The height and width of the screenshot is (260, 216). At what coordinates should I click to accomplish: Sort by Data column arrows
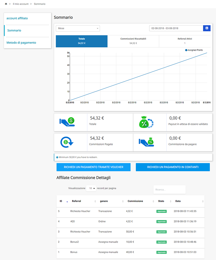tap(203, 201)
